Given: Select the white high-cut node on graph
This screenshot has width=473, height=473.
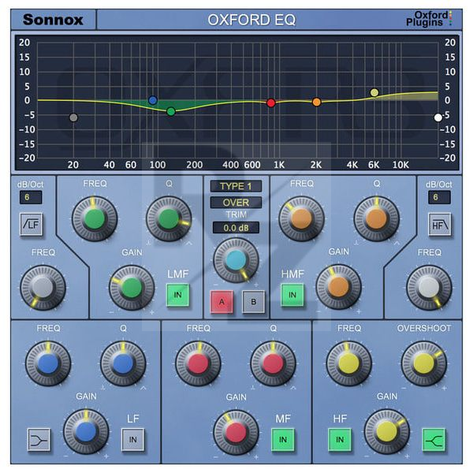Looking at the screenshot, I should [x=438, y=117].
